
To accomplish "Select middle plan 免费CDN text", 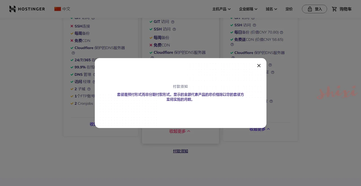I will (x=162, y=45).
